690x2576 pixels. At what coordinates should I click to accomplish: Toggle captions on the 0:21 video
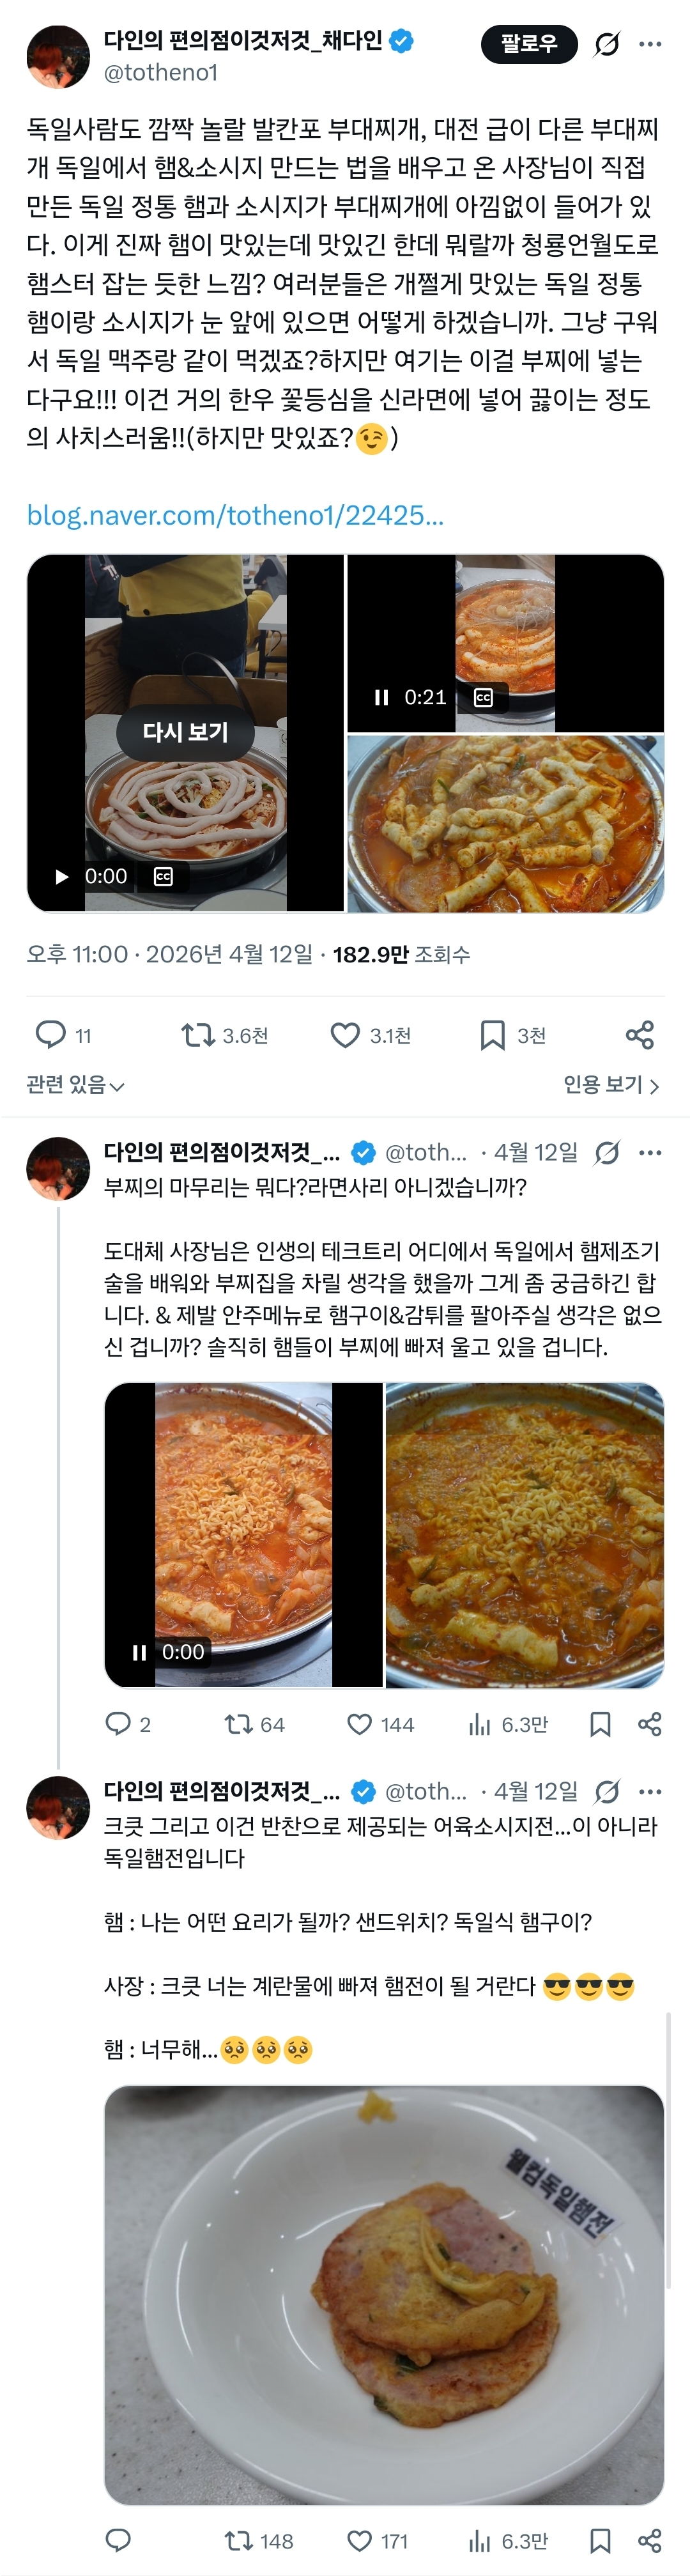click(483, 697)
